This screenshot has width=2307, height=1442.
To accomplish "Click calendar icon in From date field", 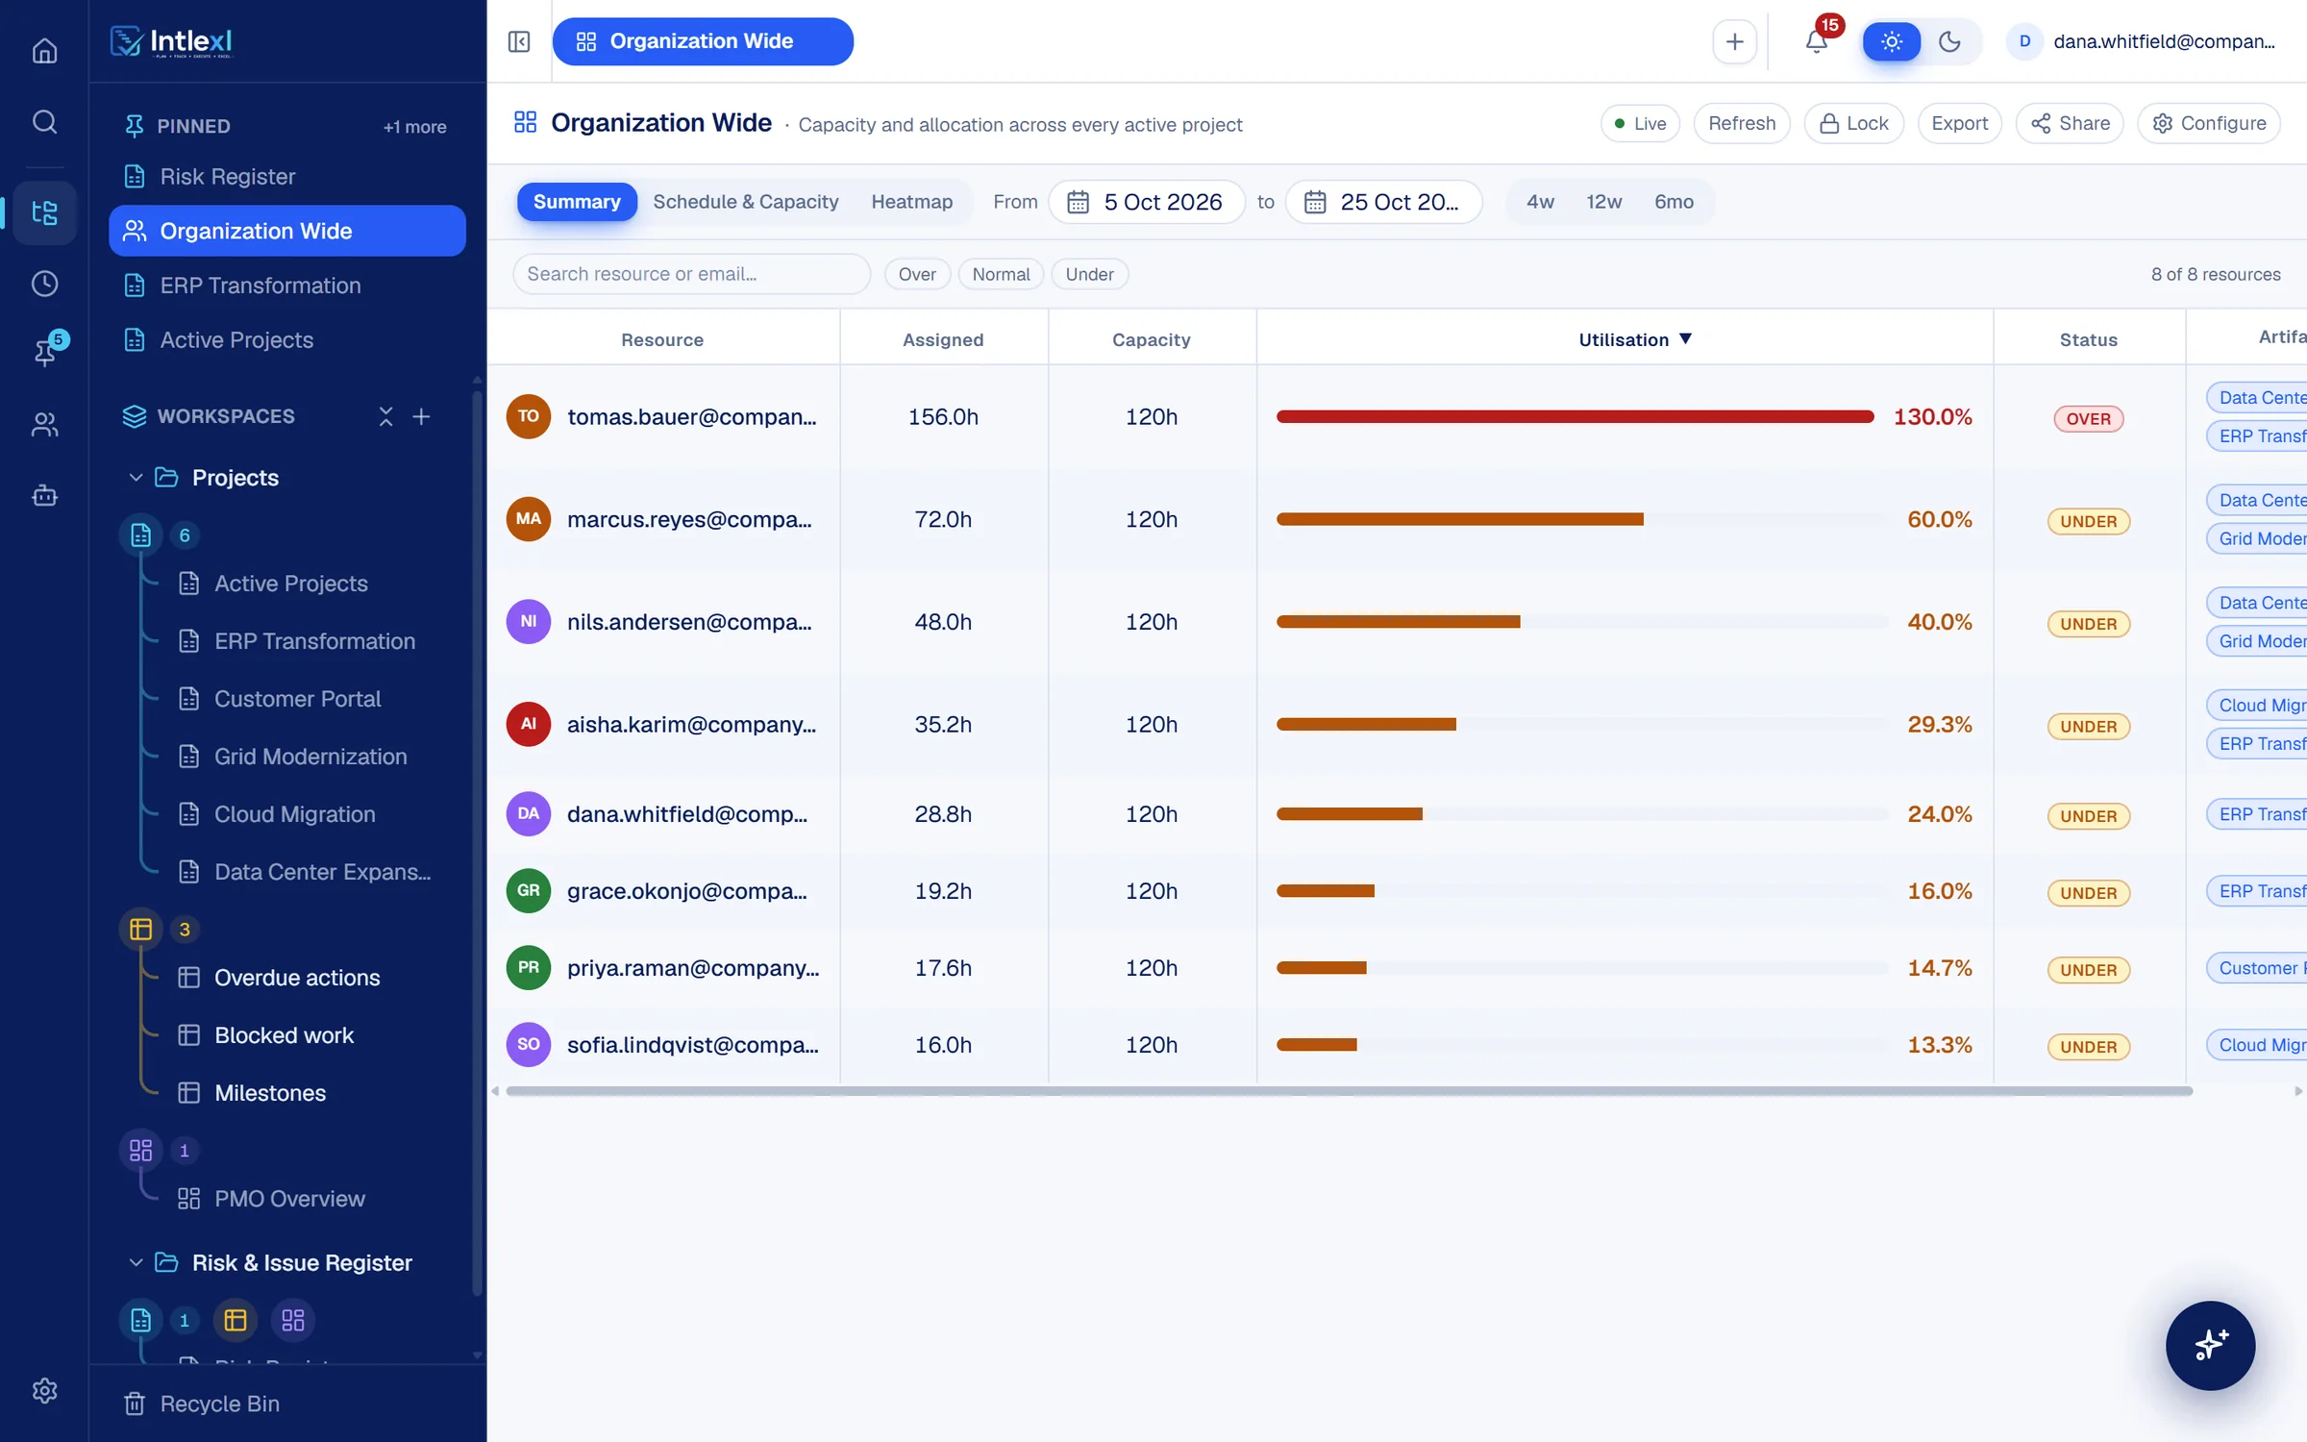I will [x=1078, y=202].
